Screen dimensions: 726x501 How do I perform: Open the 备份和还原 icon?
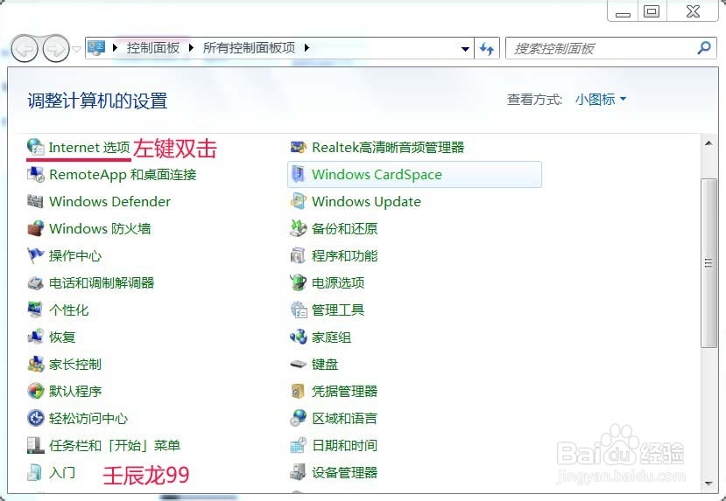pyautogui.click(x=298, y=228)
